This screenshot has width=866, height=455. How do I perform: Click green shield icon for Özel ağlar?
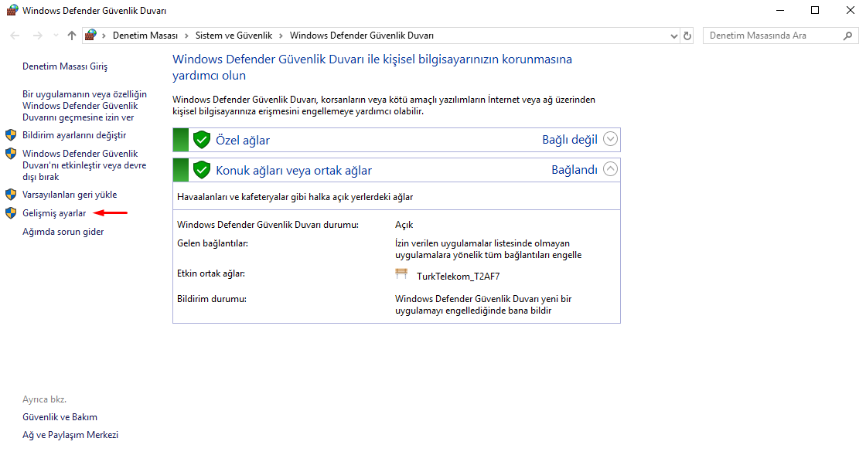[202, 140]
